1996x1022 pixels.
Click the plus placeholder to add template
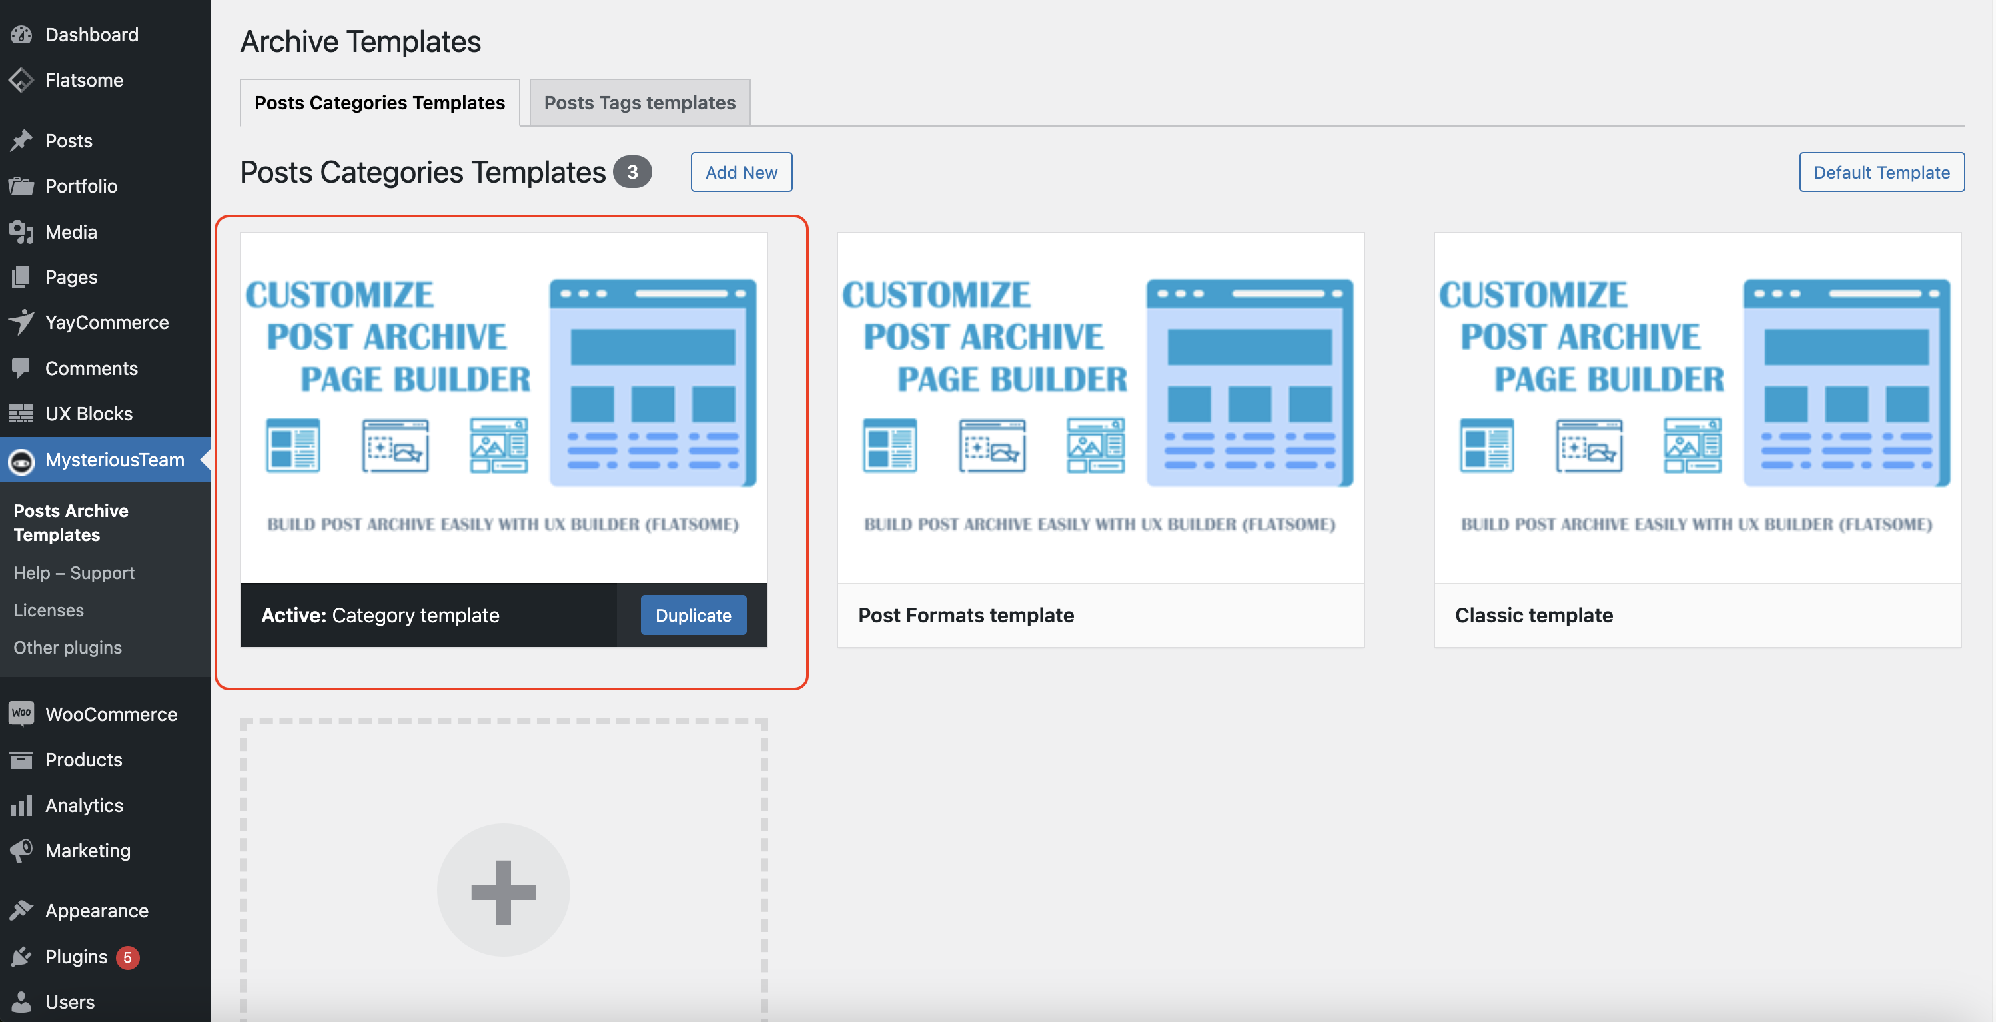pyautogui.click(x=503, y=890)
